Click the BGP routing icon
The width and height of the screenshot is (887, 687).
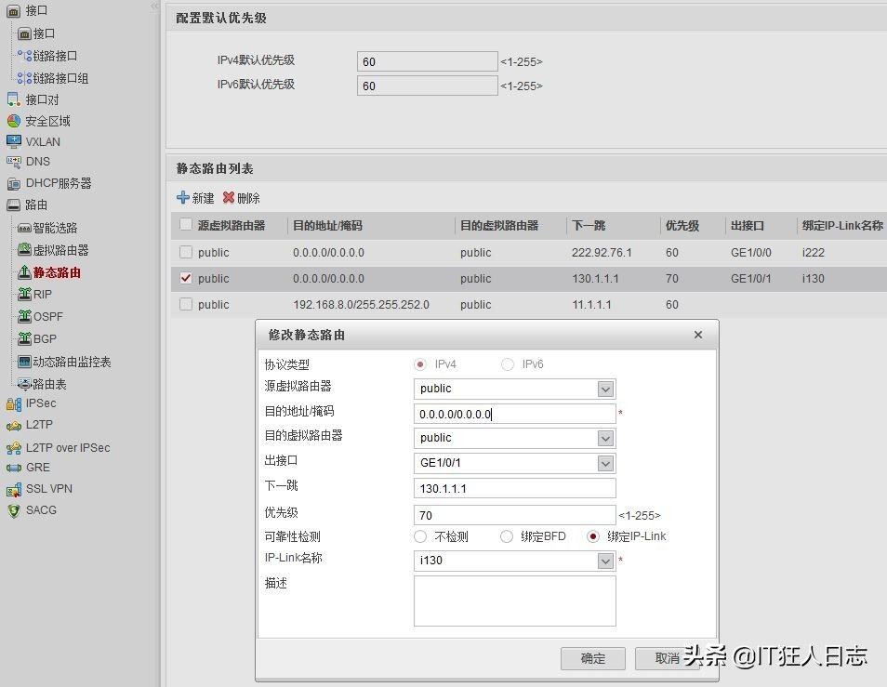pyautogui.click(x=25, y=339)
